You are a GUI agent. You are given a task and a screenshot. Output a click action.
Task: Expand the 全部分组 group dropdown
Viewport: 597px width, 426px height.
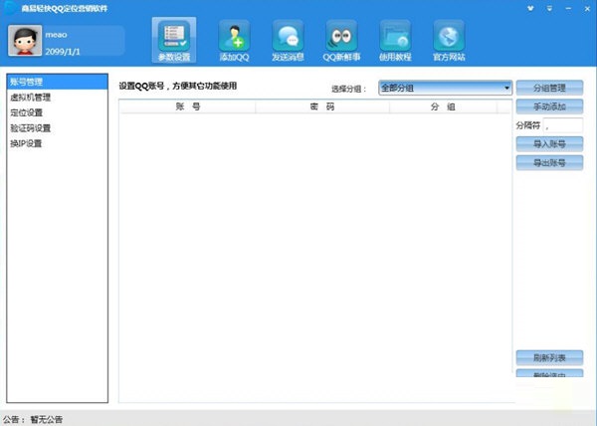click(x=445, y=88)
